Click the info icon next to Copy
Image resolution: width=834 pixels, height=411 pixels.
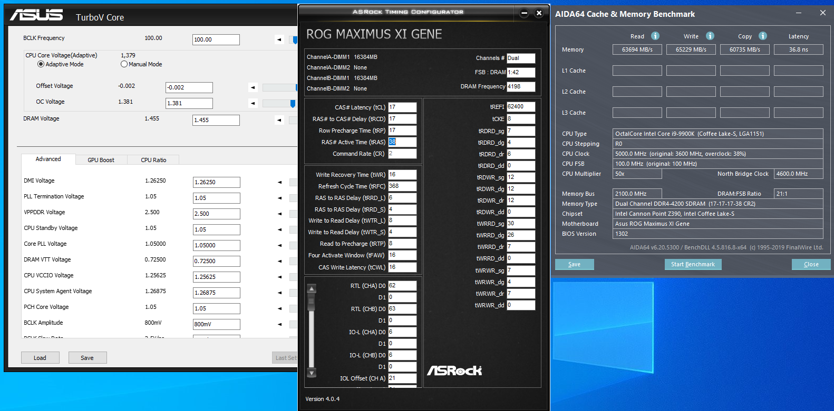[x=763, y=36]
